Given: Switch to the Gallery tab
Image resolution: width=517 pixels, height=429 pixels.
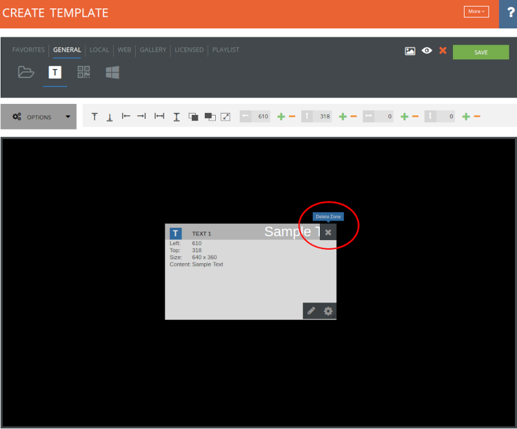Looking at the screenshot, I should point(153,50).
